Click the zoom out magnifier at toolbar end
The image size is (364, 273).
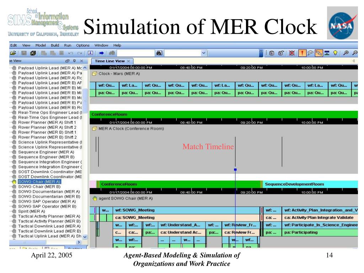[x=355, y=53]
